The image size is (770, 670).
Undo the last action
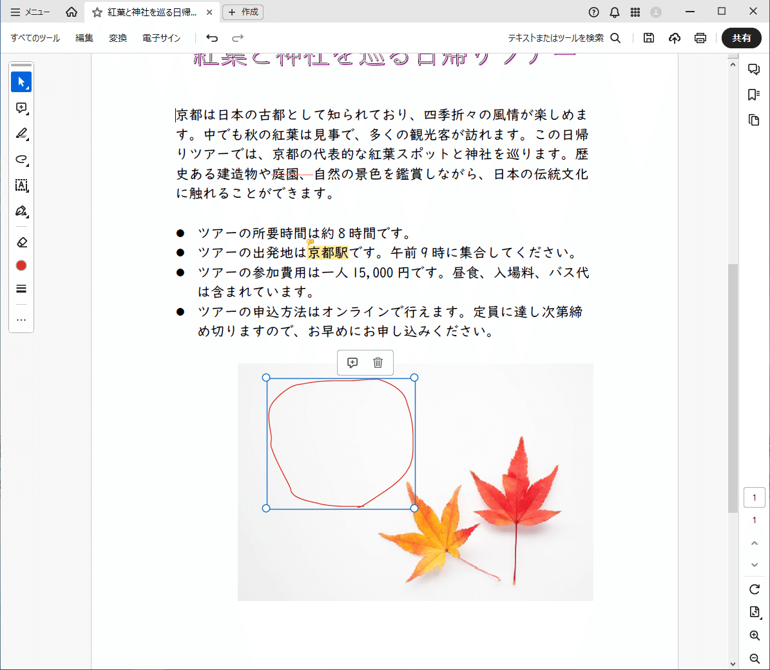point(211,38)
